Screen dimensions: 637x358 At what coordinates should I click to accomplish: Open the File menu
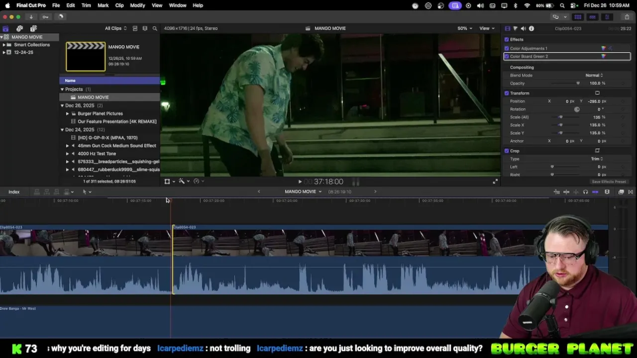[56, 5]
